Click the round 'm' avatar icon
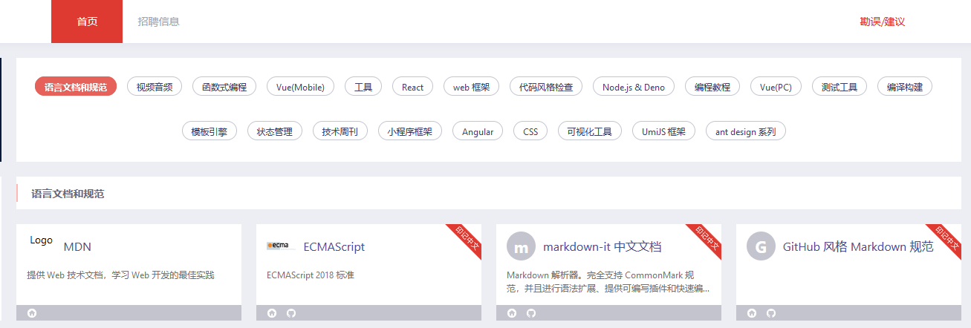This screenshot has height=328, width=971. (521, 246)
